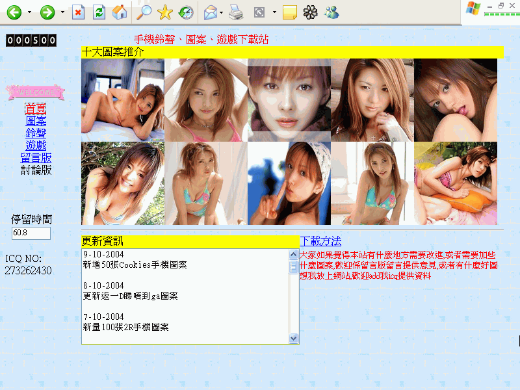Image resolution: width=520 pixels, height=390 pixels.
Task: Open Favorites with the star icon
Action: (165, 12)
